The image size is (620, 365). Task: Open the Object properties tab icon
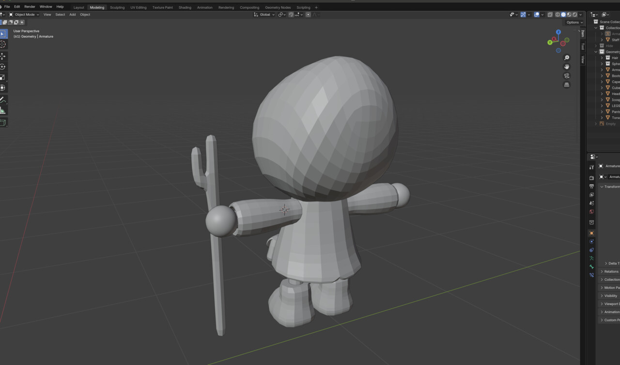point(591,233)
